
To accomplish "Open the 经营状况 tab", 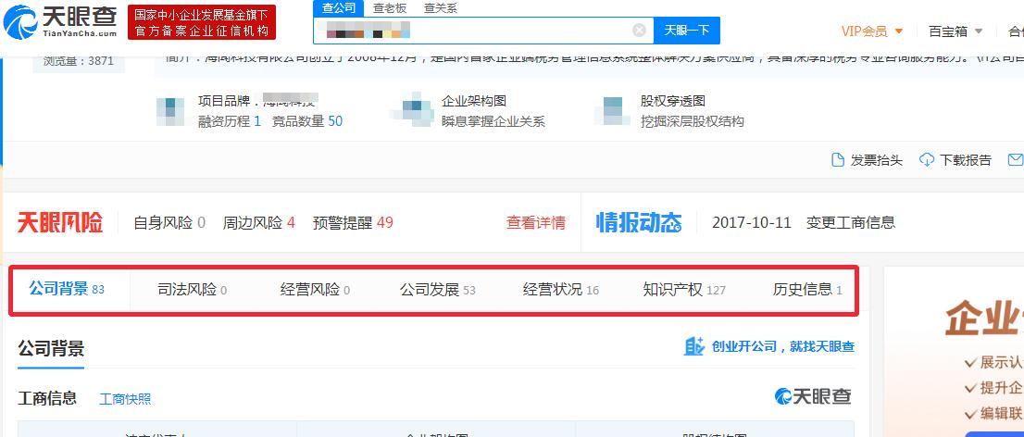I will (561, 290).
